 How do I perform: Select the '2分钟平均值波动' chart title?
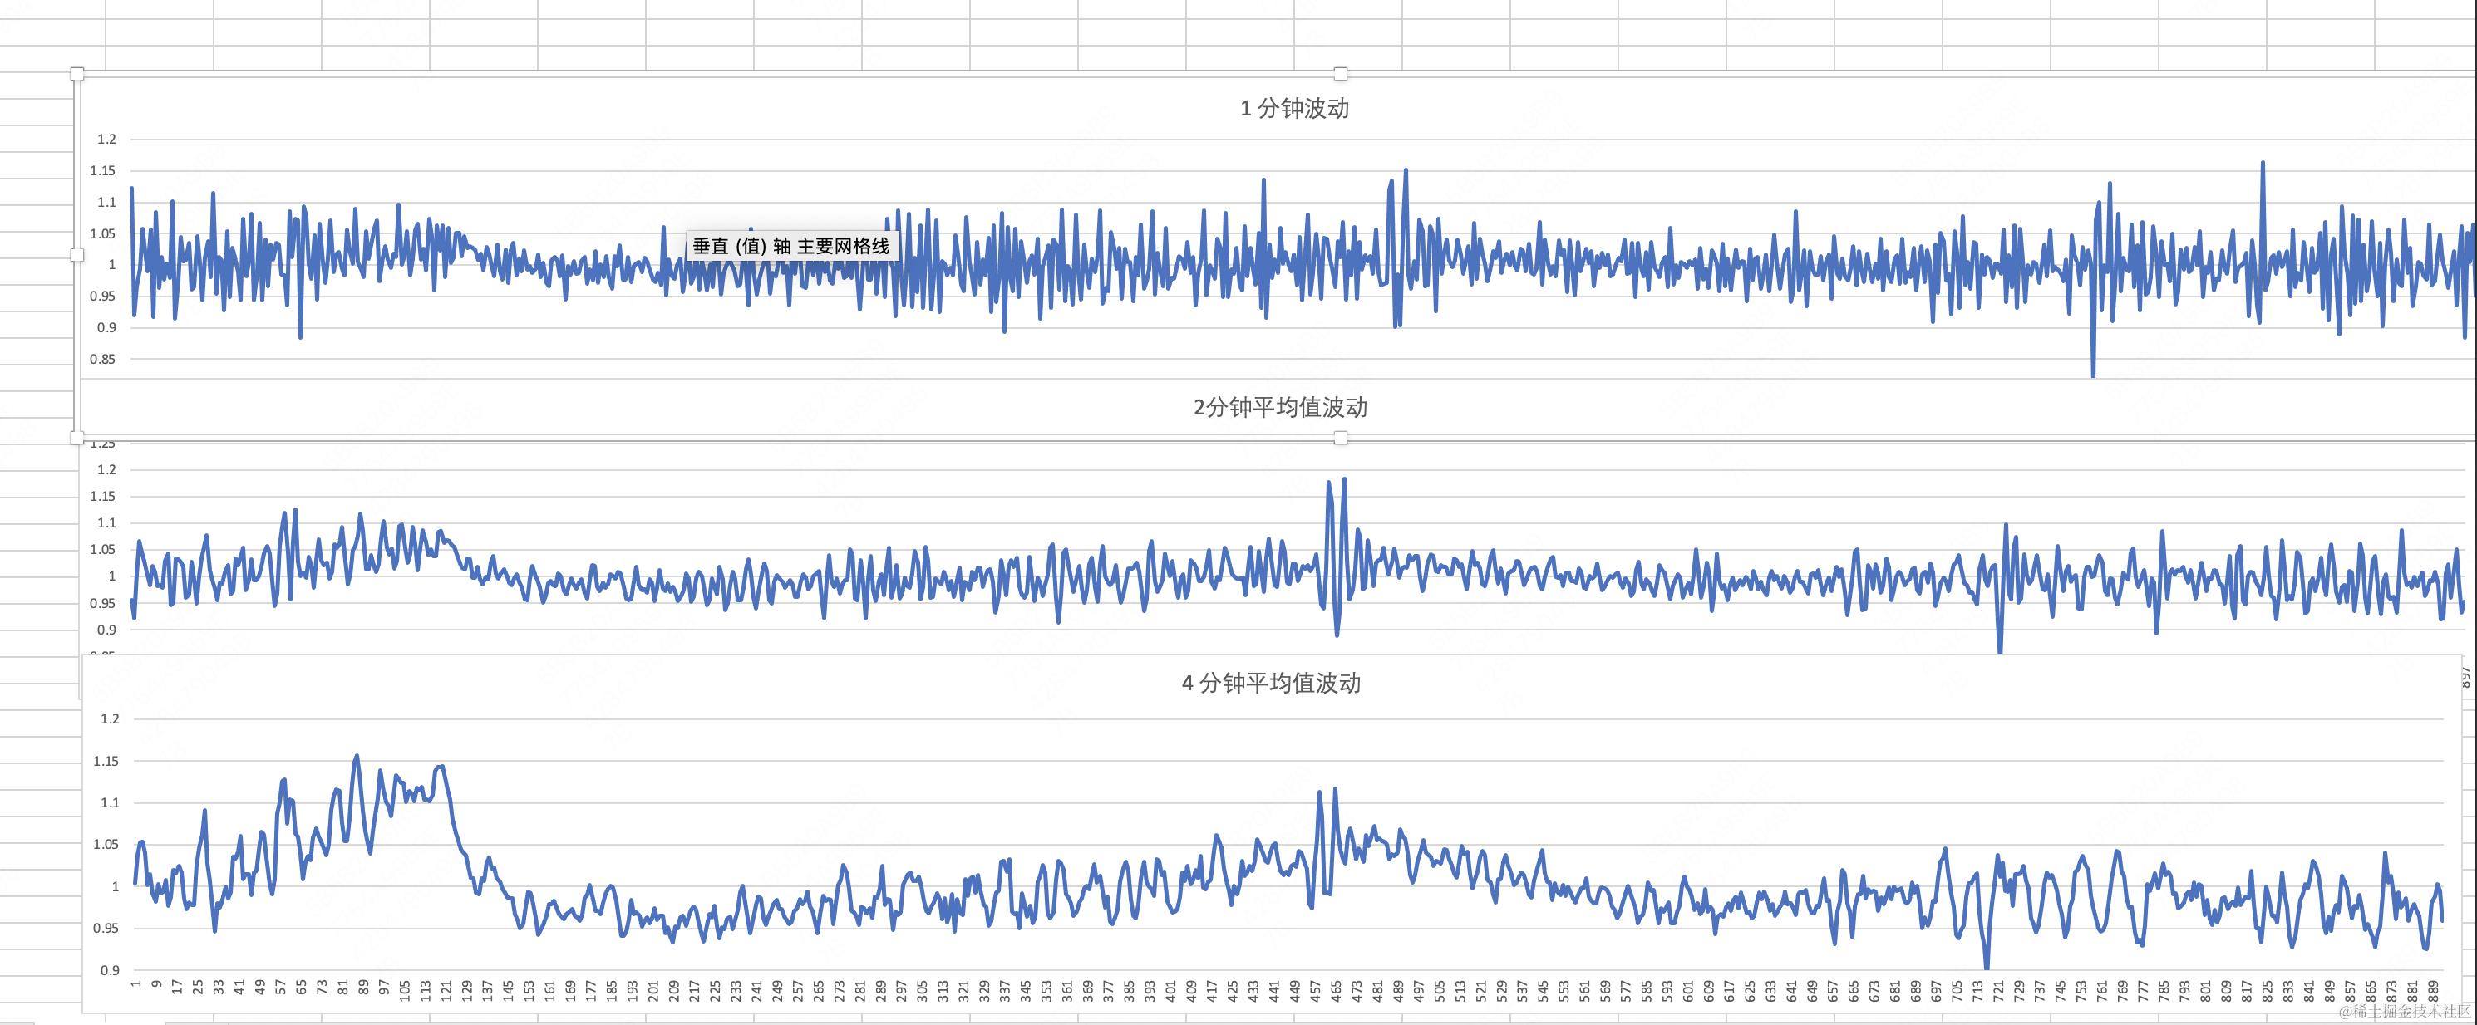(1280, 407)
